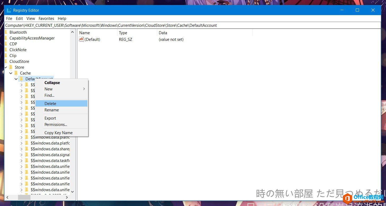
Task: Open the Favorites menu
Action: 46,18
